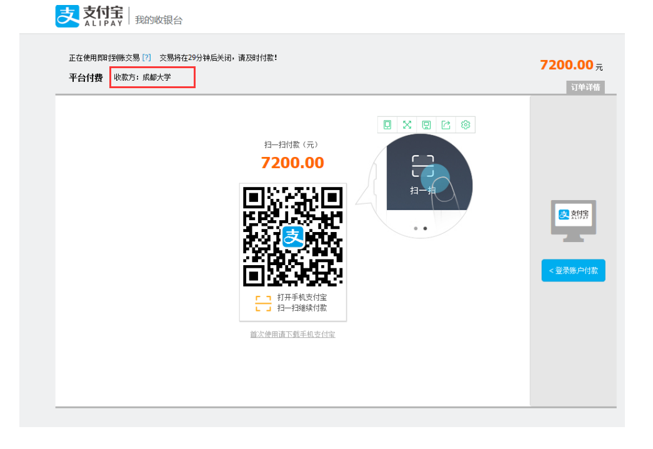Select the second carousel dot under phone illustration
The width and height of the screenshot is (653, 449).
[x=425, y=228]
